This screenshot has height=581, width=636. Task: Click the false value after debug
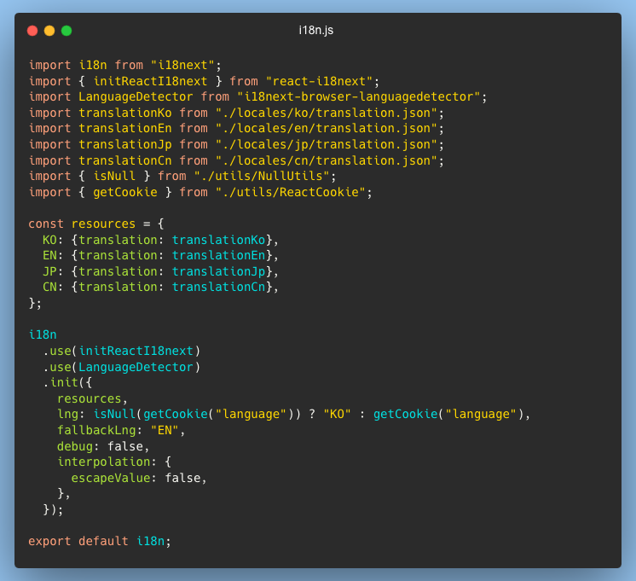point(125,446)
